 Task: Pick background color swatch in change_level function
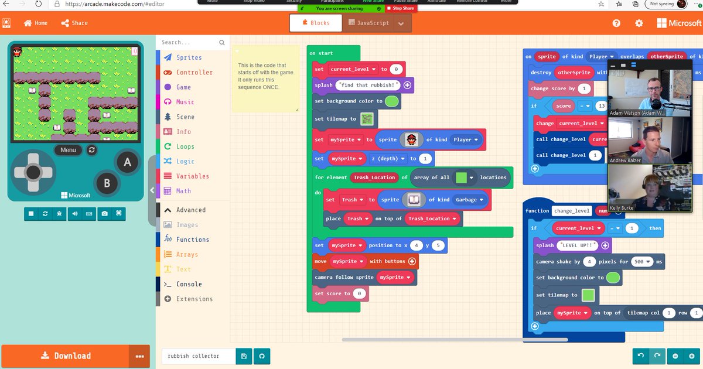[613, 278]
